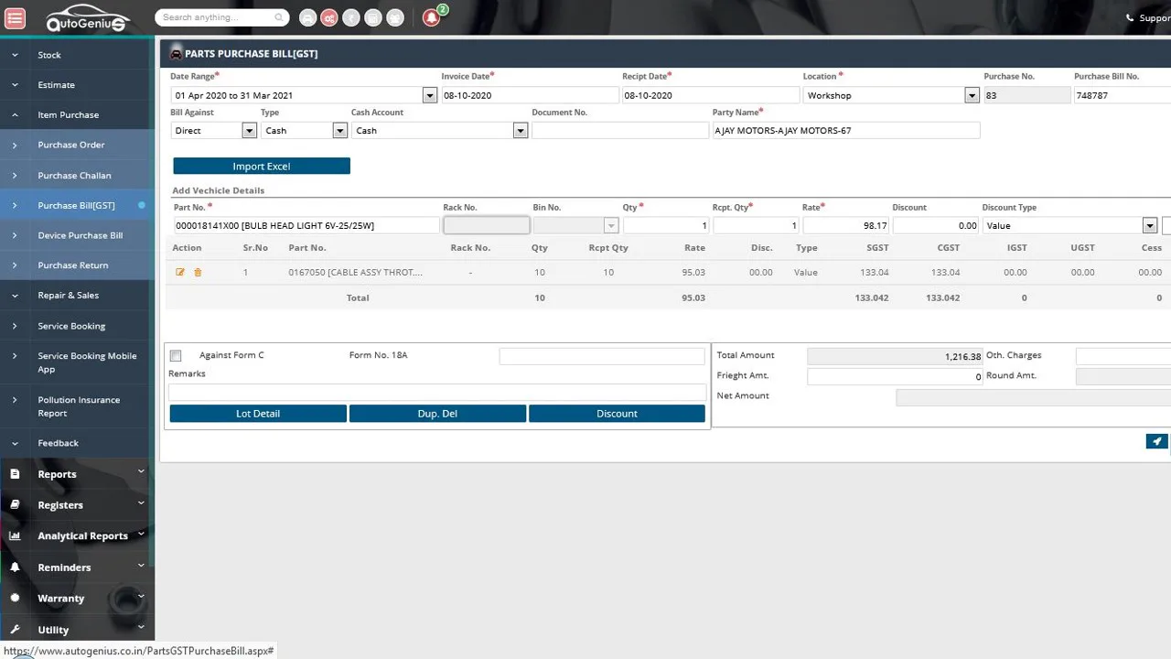Image resolution: width=1171 pixels, height=659 pixels.
Task: Expand the Discount Type dropdown
Action: click(x=1150, y=225)
